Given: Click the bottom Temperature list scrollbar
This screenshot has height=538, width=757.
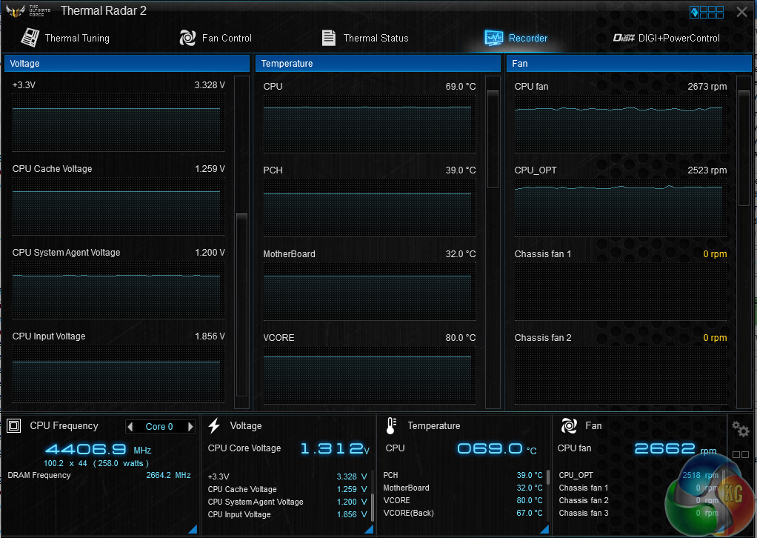Looking at the screenshot, I should (x=548, y=476).
